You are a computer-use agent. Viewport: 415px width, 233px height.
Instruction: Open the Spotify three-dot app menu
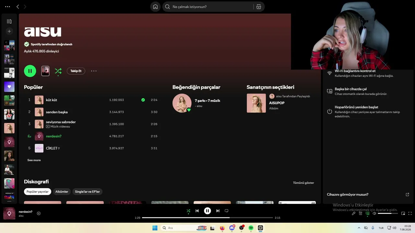[7, 6]
